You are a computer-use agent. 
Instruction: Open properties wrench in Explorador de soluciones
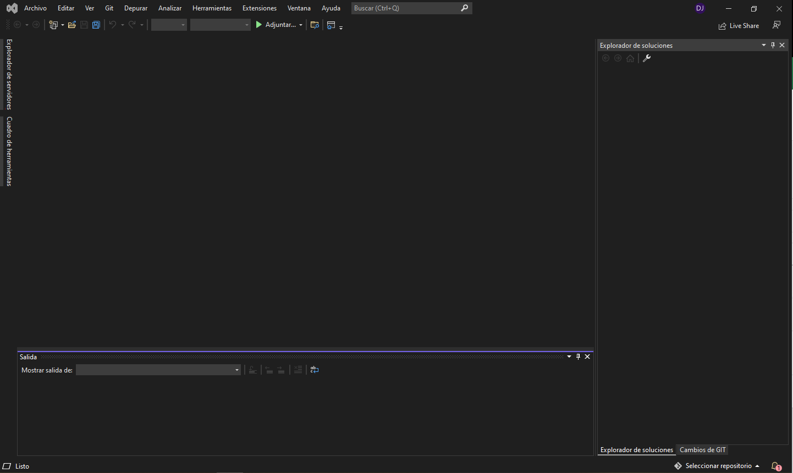coord(647,58)
